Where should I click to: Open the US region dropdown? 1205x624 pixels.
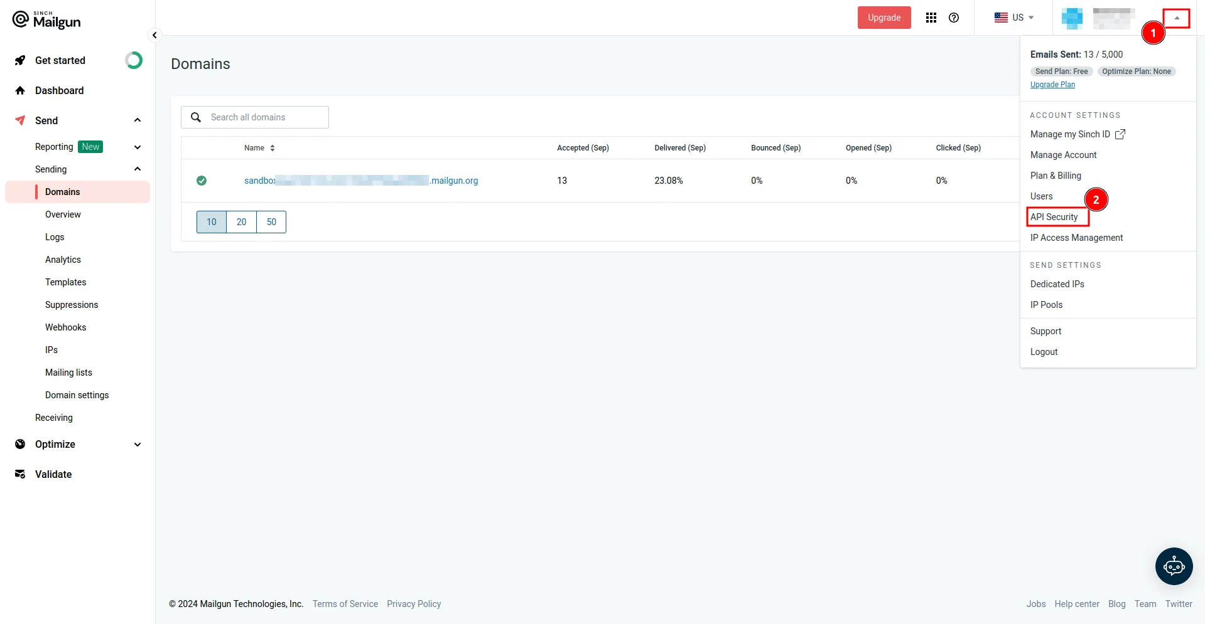click(1014, 18)
